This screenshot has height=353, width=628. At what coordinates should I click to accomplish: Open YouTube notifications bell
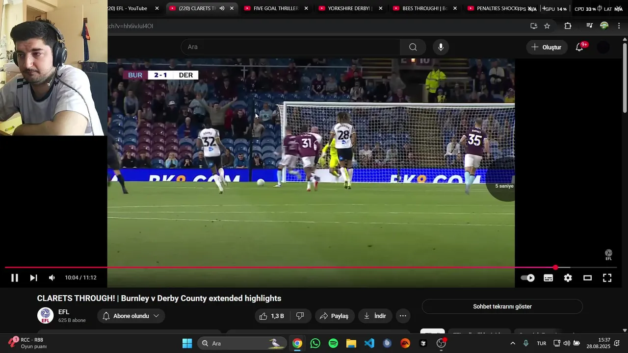579,47
